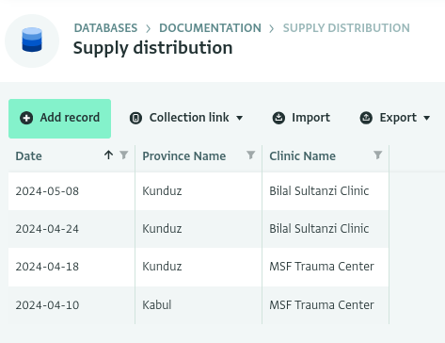Image resolution: width=445 pixels, height=343 pixels.
Task: Click the blue database stack icon
Action: [32, 40]
